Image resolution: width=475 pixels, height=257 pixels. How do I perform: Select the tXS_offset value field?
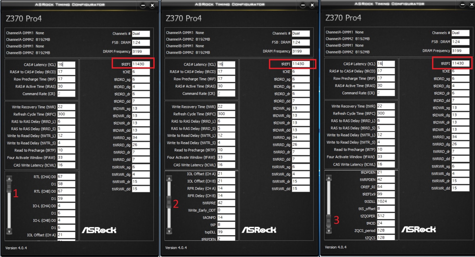tap(386, 209)
